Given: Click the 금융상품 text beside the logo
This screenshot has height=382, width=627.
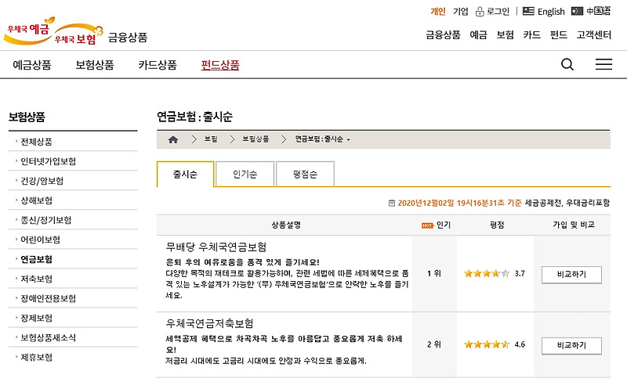Looking at the screenshot, I should coord(128,38).
